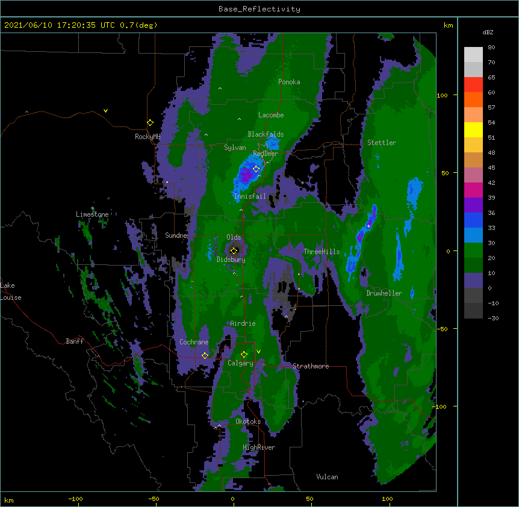Click the Innisfail label
The width and height of the screenshot is (519, 507).
[250, 196]
